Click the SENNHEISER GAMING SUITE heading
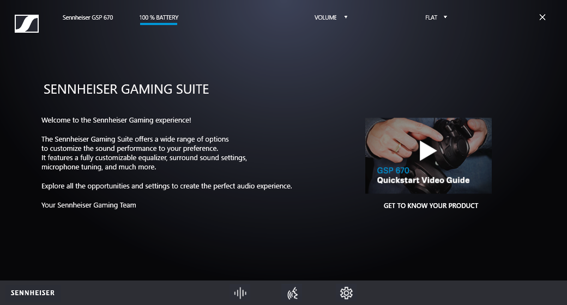The height and width of the screenshot is (305, 567). (x=126, y=89)
